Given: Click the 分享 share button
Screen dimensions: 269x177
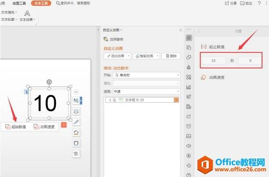Looking at the screenshot, I should coord(231,3).
